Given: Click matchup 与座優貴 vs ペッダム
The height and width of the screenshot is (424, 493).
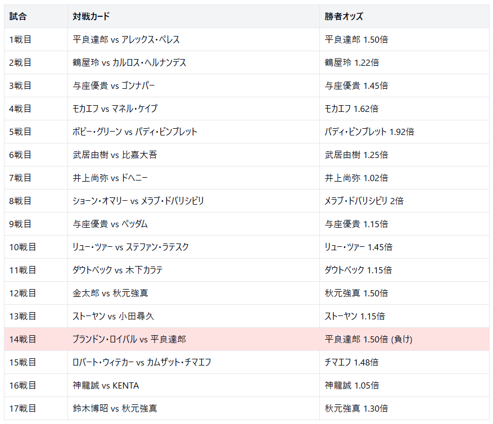Looking at the screenshot, I should [110, 224].
